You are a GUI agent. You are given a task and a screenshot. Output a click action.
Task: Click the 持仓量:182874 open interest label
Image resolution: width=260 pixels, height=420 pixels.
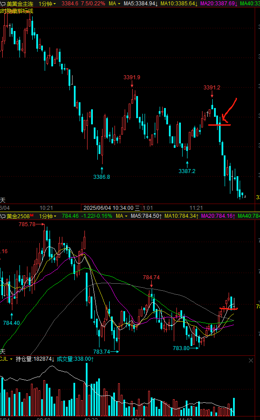[x=35, y=359]
